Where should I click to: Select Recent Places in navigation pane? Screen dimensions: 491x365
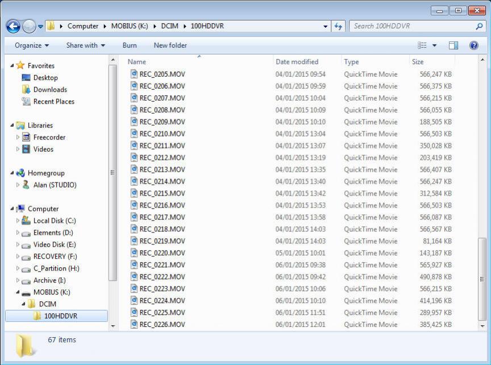pyautogui.click(x=53, y=102)
